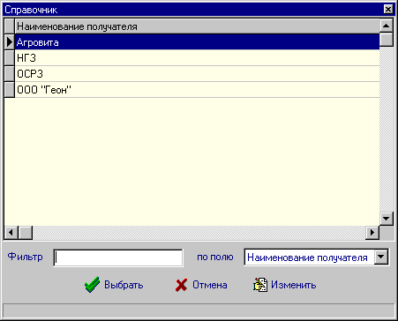Click the vertical scrollbar down arrow
This screenshot has height=321, width=398.
click(387, 219)
